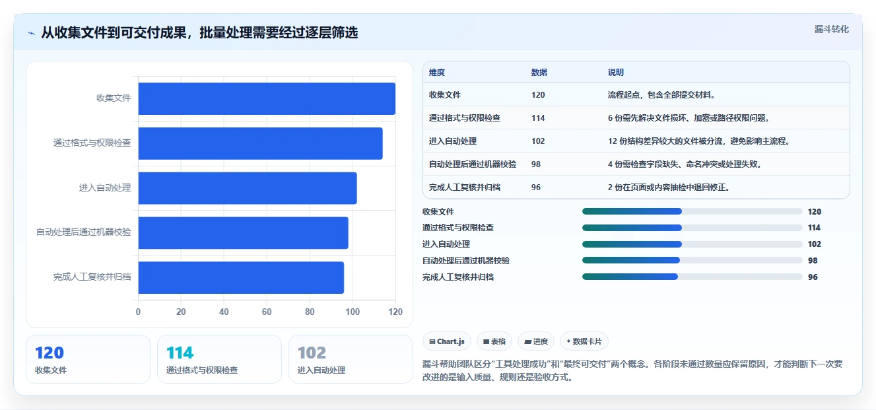This screenshot has width=876, height=410.
Task: Click the x-axis tick label 20
Action: [181, 312]
